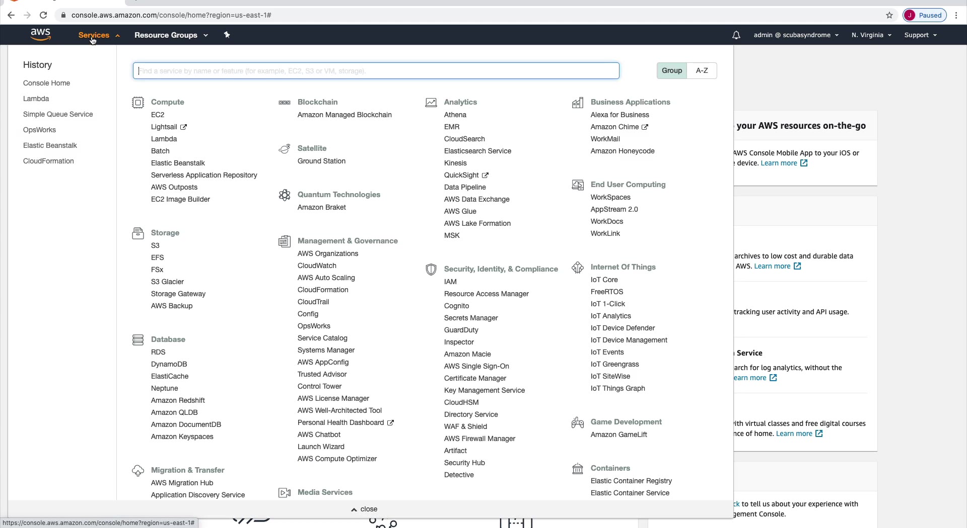Click the Satellite category icon
967x528 pixels.
tap(285, 149)
